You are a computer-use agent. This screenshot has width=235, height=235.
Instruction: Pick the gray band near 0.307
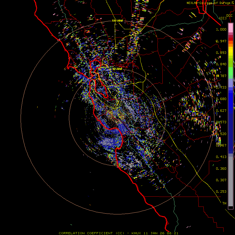tap(231, 181)
